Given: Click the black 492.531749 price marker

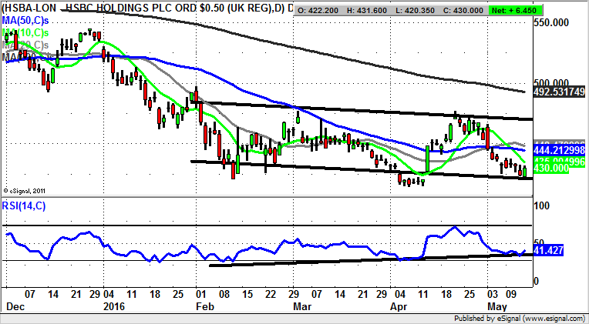Looking at the screenshot, I should [560, 92].
